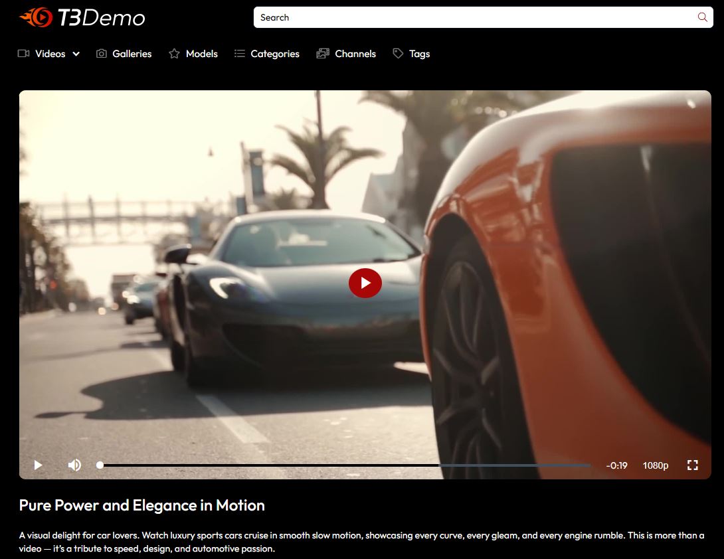Toggle the remaining time display -0:19
The height and width of the screenshot is (559, 724).
click(x=616, y=465)
